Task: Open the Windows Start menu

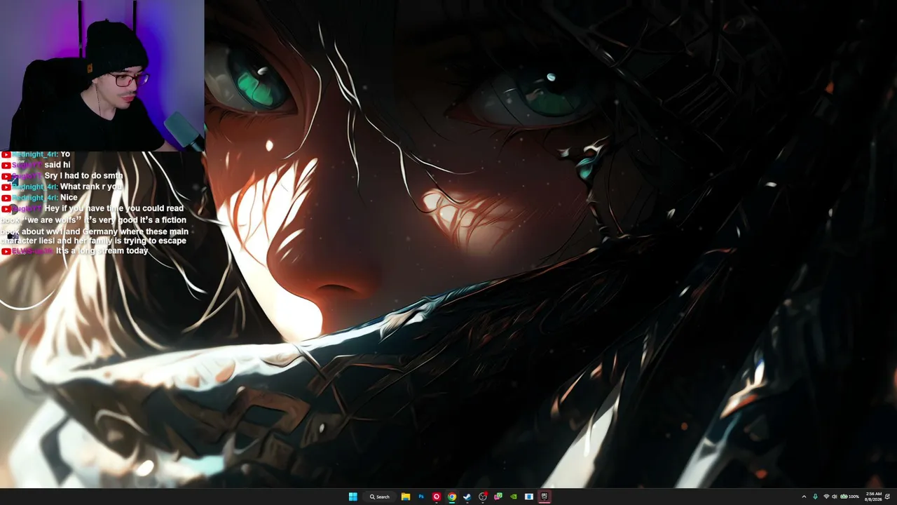Action: [353, 497]
